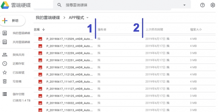Click the storage icon in the sidebar

click(x=5, y=94)
